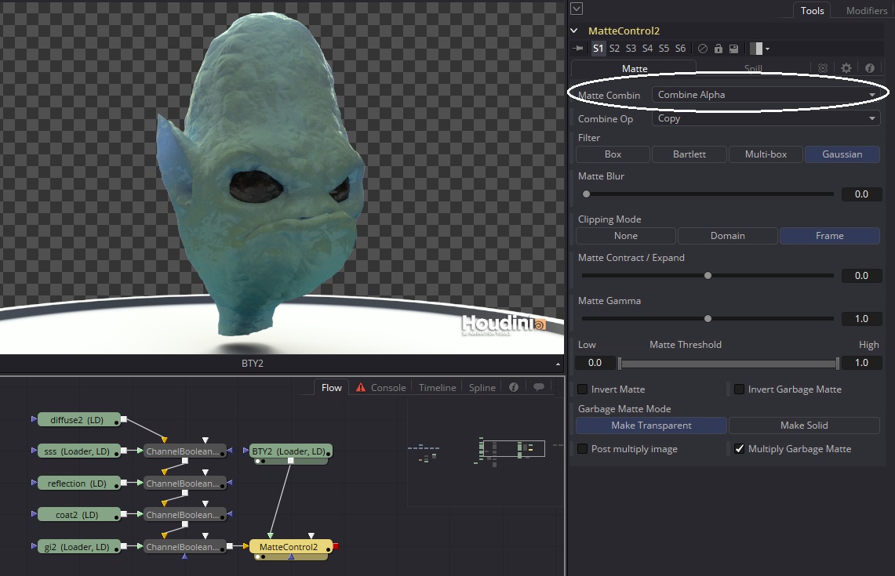Open node settings with the save disk icon
This screenshot has width=895, height=576.
pyautogui.click(x=734, y=48)
